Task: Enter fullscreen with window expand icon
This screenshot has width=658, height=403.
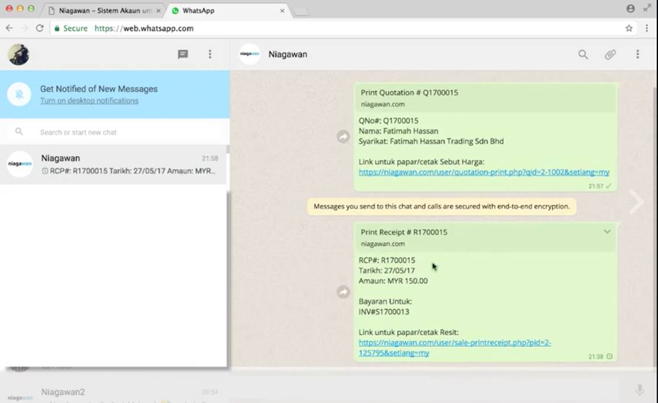Action: tap(647, 9)
